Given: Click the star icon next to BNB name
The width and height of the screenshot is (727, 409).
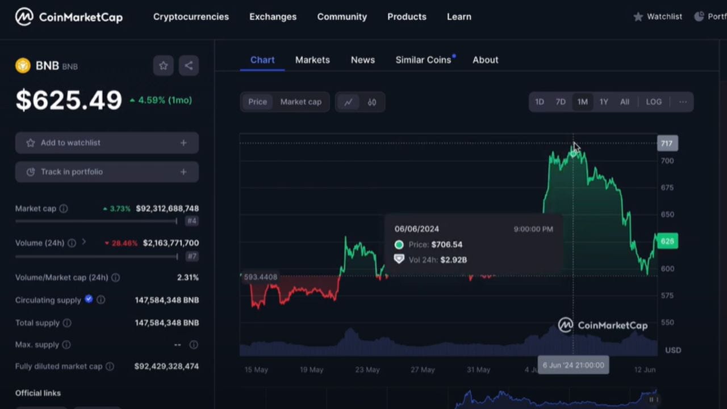Looking at the screenshot, I should 163,65.
